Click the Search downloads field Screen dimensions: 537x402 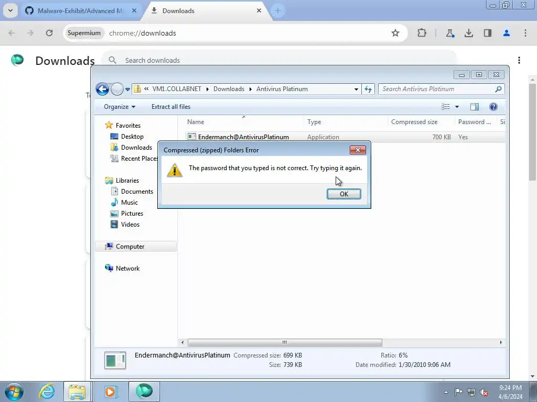point(279,60)
